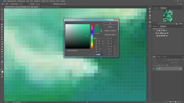The image size is (184, 103).
Task: Select the Brush tool
Action: pos(2,34)
